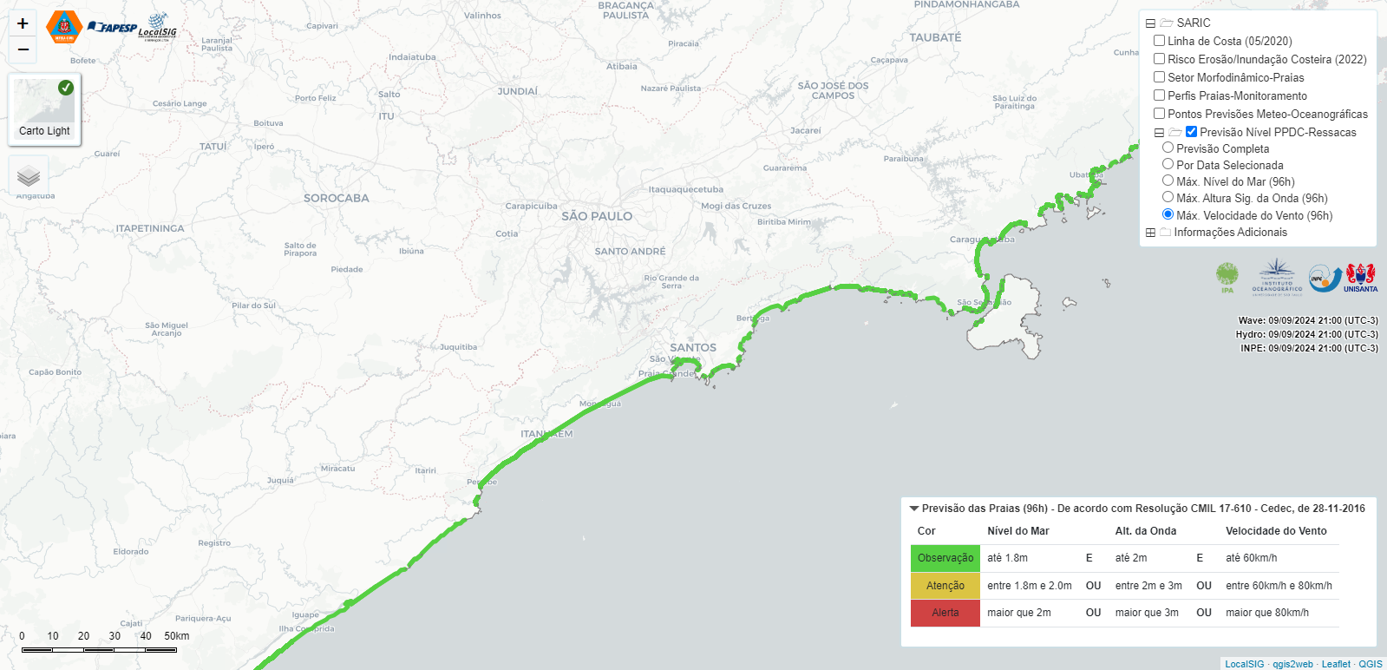The height and width of the screenshot is (670, 1387).
Task: Click the green Observação legend swatch
Action: point(945,558)
